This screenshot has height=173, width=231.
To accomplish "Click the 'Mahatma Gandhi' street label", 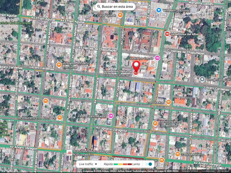I will click(201, 3).
